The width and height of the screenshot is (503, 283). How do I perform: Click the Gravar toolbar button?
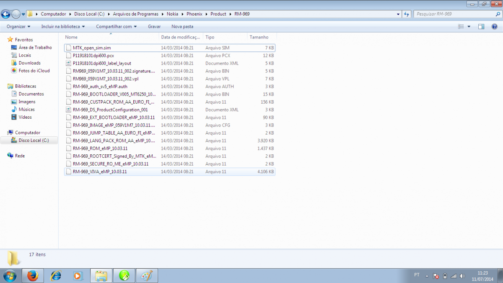coord(154,26)
